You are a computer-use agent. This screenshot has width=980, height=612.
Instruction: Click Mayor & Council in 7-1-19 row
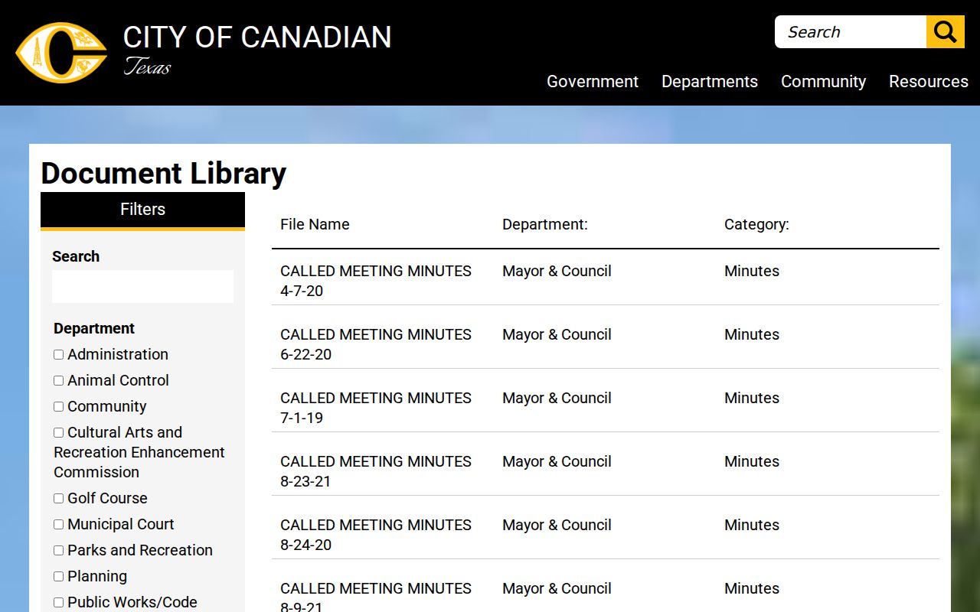[x=557, y=398]
